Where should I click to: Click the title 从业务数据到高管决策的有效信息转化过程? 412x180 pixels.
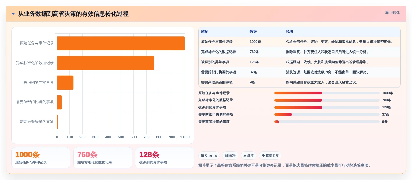click(73, 14)
